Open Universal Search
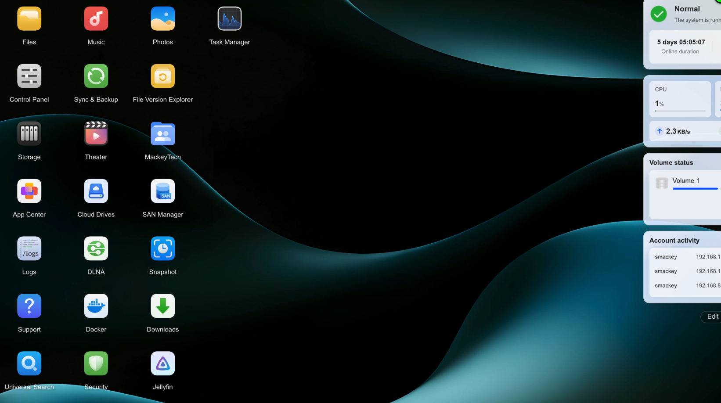Screen dimensions: 721x403 pyautogui.click(x=29, y=363)
